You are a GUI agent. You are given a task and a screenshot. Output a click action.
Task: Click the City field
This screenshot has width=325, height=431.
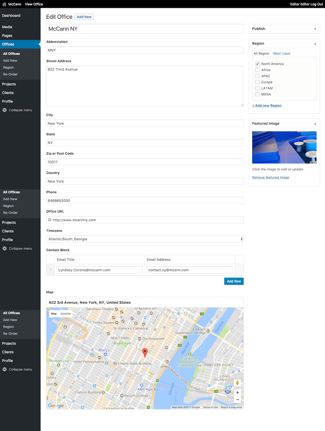[x=145, y=123]
